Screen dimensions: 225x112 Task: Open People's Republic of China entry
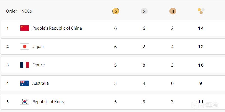pos(57,28)
